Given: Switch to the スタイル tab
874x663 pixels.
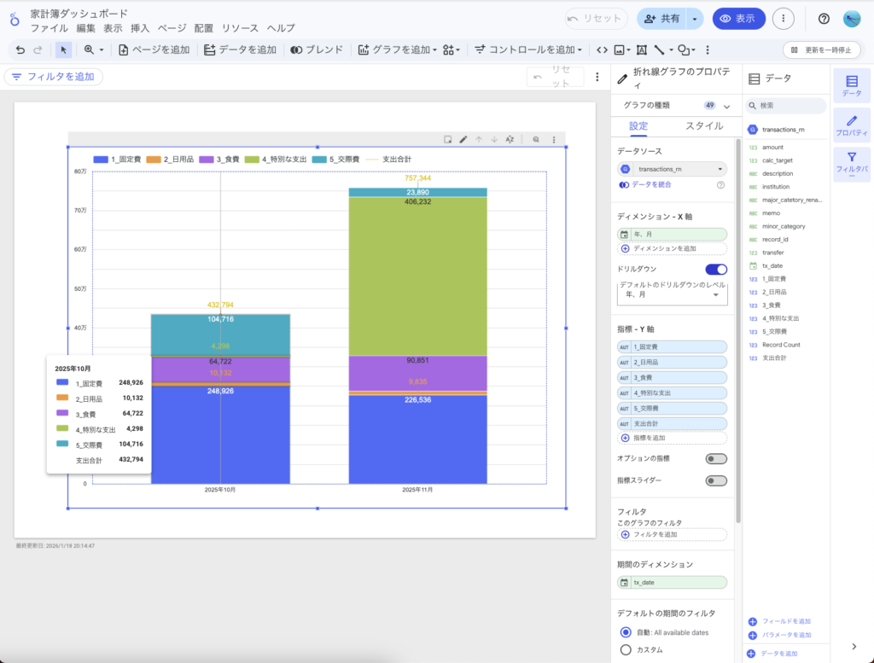Looking at the screenshot, I should tap(705, 126).
